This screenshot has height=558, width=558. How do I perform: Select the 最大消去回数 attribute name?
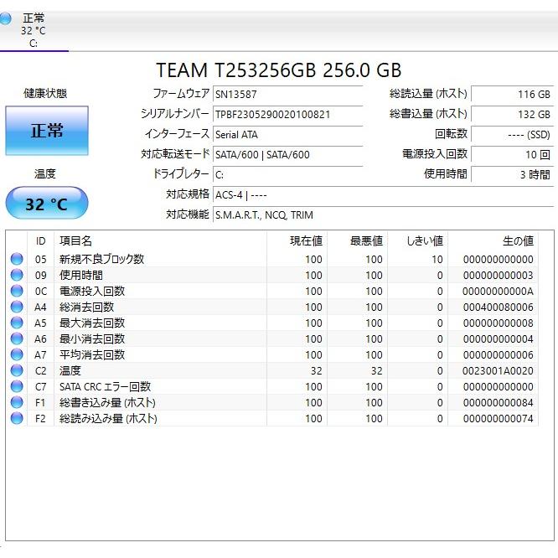point(92,323)
